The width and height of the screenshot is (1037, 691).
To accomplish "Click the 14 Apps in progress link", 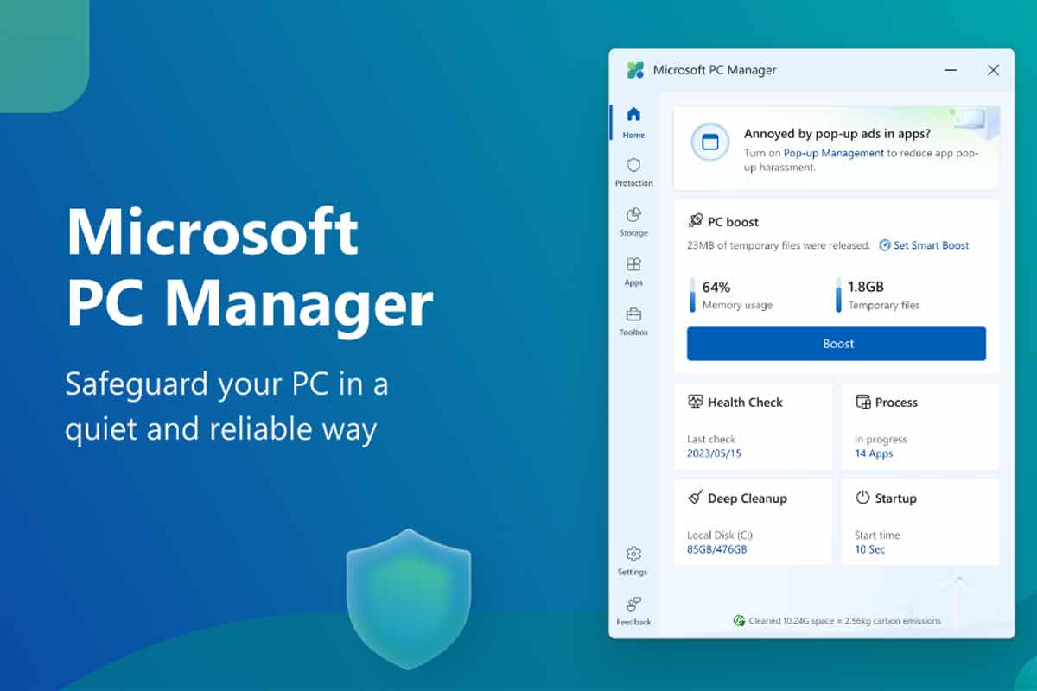I will click(x=874, y=453).
